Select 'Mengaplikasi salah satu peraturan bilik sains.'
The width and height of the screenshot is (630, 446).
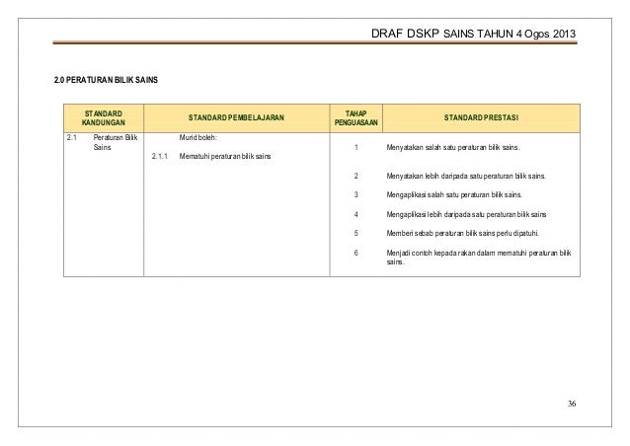click(454, 194)
